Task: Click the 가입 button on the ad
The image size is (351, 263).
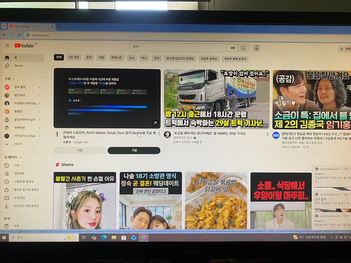Action: tap(134, 151)
